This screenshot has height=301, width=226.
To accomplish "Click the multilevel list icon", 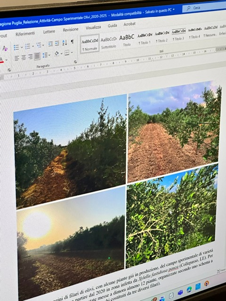I will 39,45.
